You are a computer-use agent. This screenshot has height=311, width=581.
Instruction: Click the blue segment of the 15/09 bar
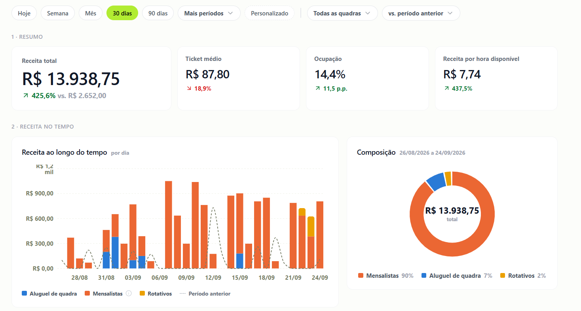[x=239, y=261]
